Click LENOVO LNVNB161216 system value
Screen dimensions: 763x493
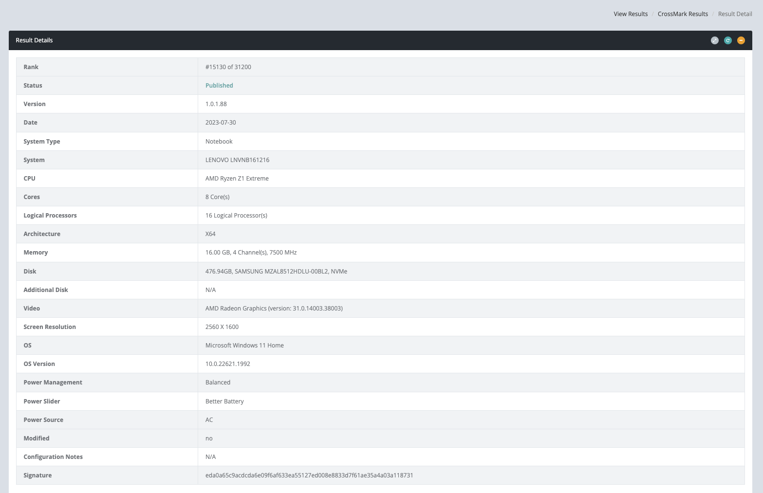[237, 160]
